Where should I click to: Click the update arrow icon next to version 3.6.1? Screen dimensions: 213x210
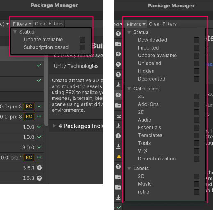(x=39, y=168)
